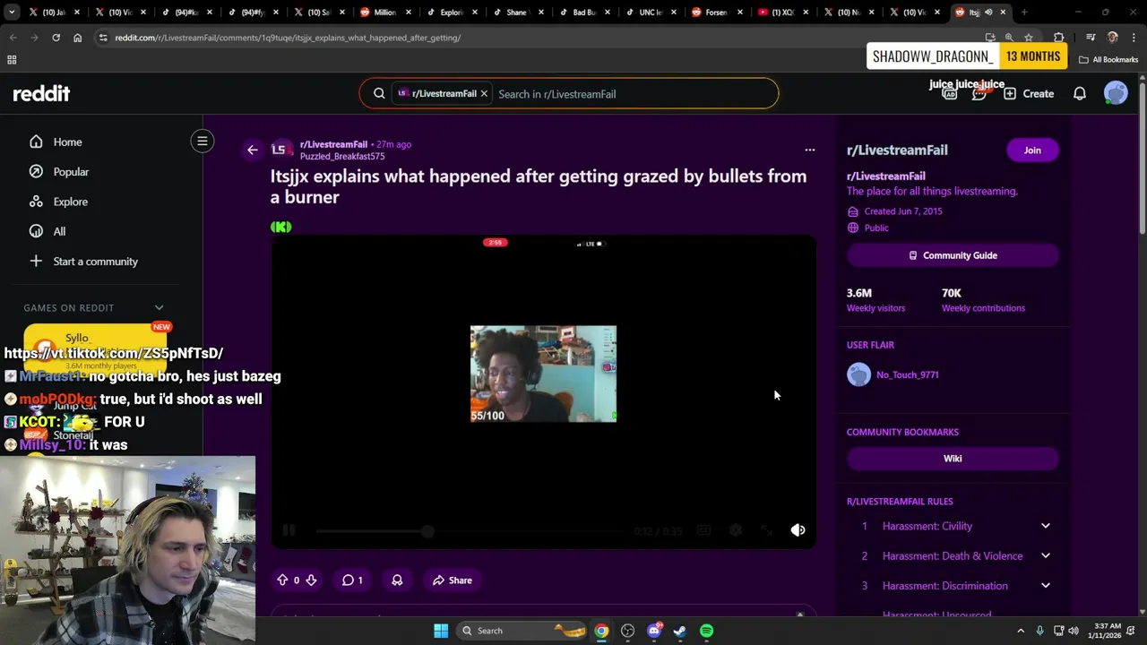1147x645 pixels.
Task: Go to the browser home button
Action: 77,38
